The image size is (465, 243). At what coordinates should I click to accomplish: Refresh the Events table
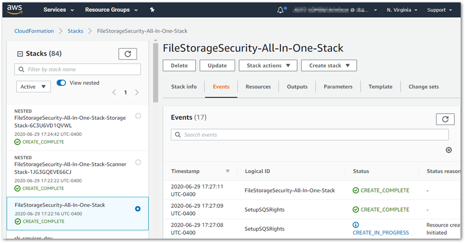click(x=445, y=119)
